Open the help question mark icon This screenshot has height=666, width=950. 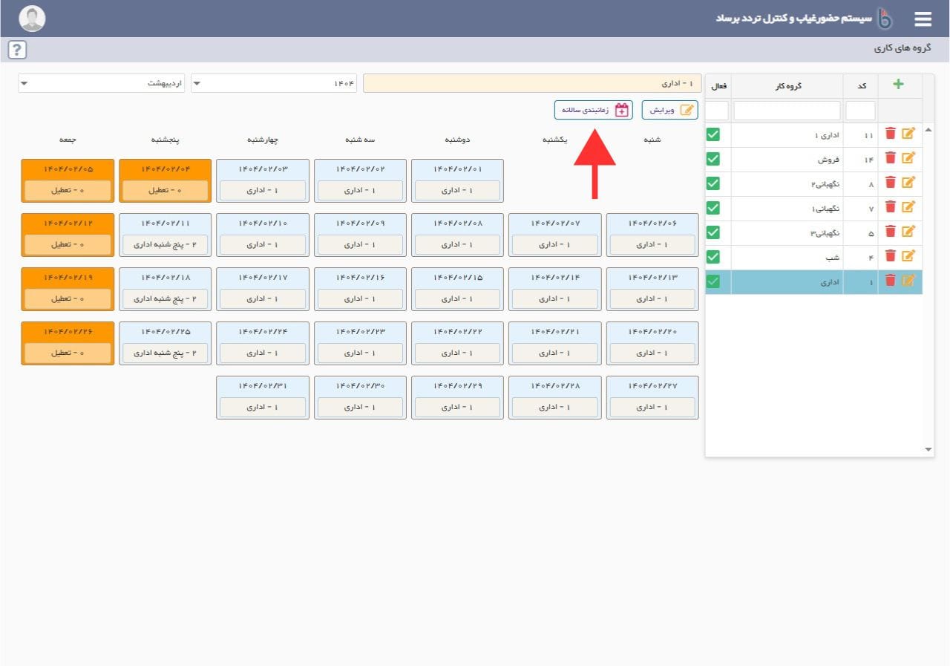[17, 50]
